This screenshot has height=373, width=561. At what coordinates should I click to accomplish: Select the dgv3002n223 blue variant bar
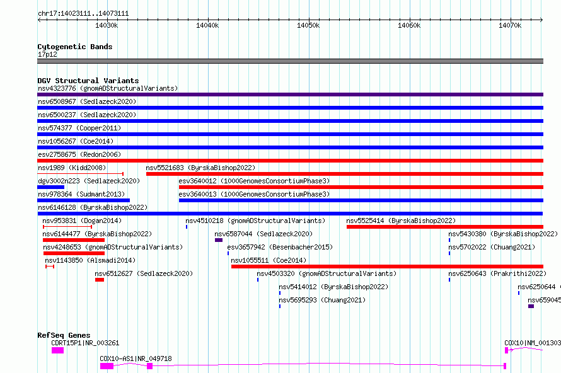[51, 187]
